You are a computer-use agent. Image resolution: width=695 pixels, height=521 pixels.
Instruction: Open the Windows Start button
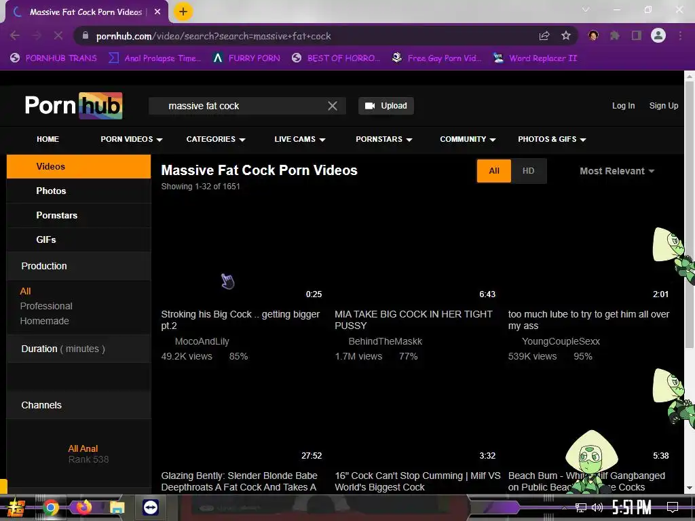tap(16, 507)
